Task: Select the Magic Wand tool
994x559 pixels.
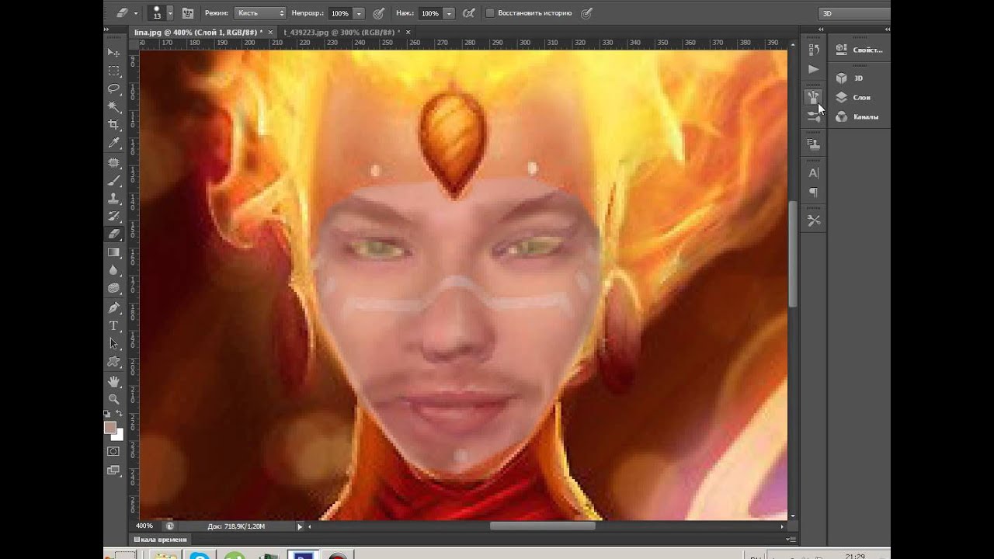Action: tap(113, 106)
